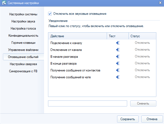Toggle status Отключить for В начале разговора
The width and height of the screenshot is (164, 124).
(142, 56)
